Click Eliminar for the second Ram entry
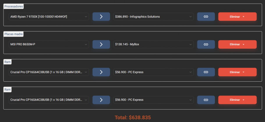 pyautogui.click(x=237, y=100)
